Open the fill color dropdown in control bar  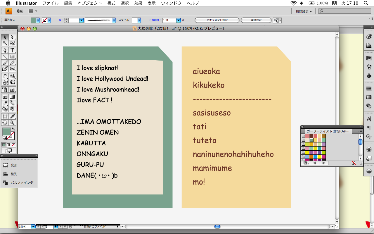click(38, 20)
